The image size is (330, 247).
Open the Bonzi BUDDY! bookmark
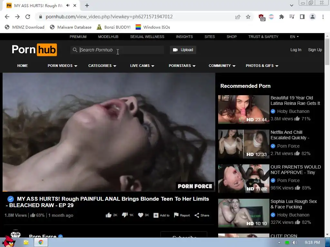(x=114, y=27)
